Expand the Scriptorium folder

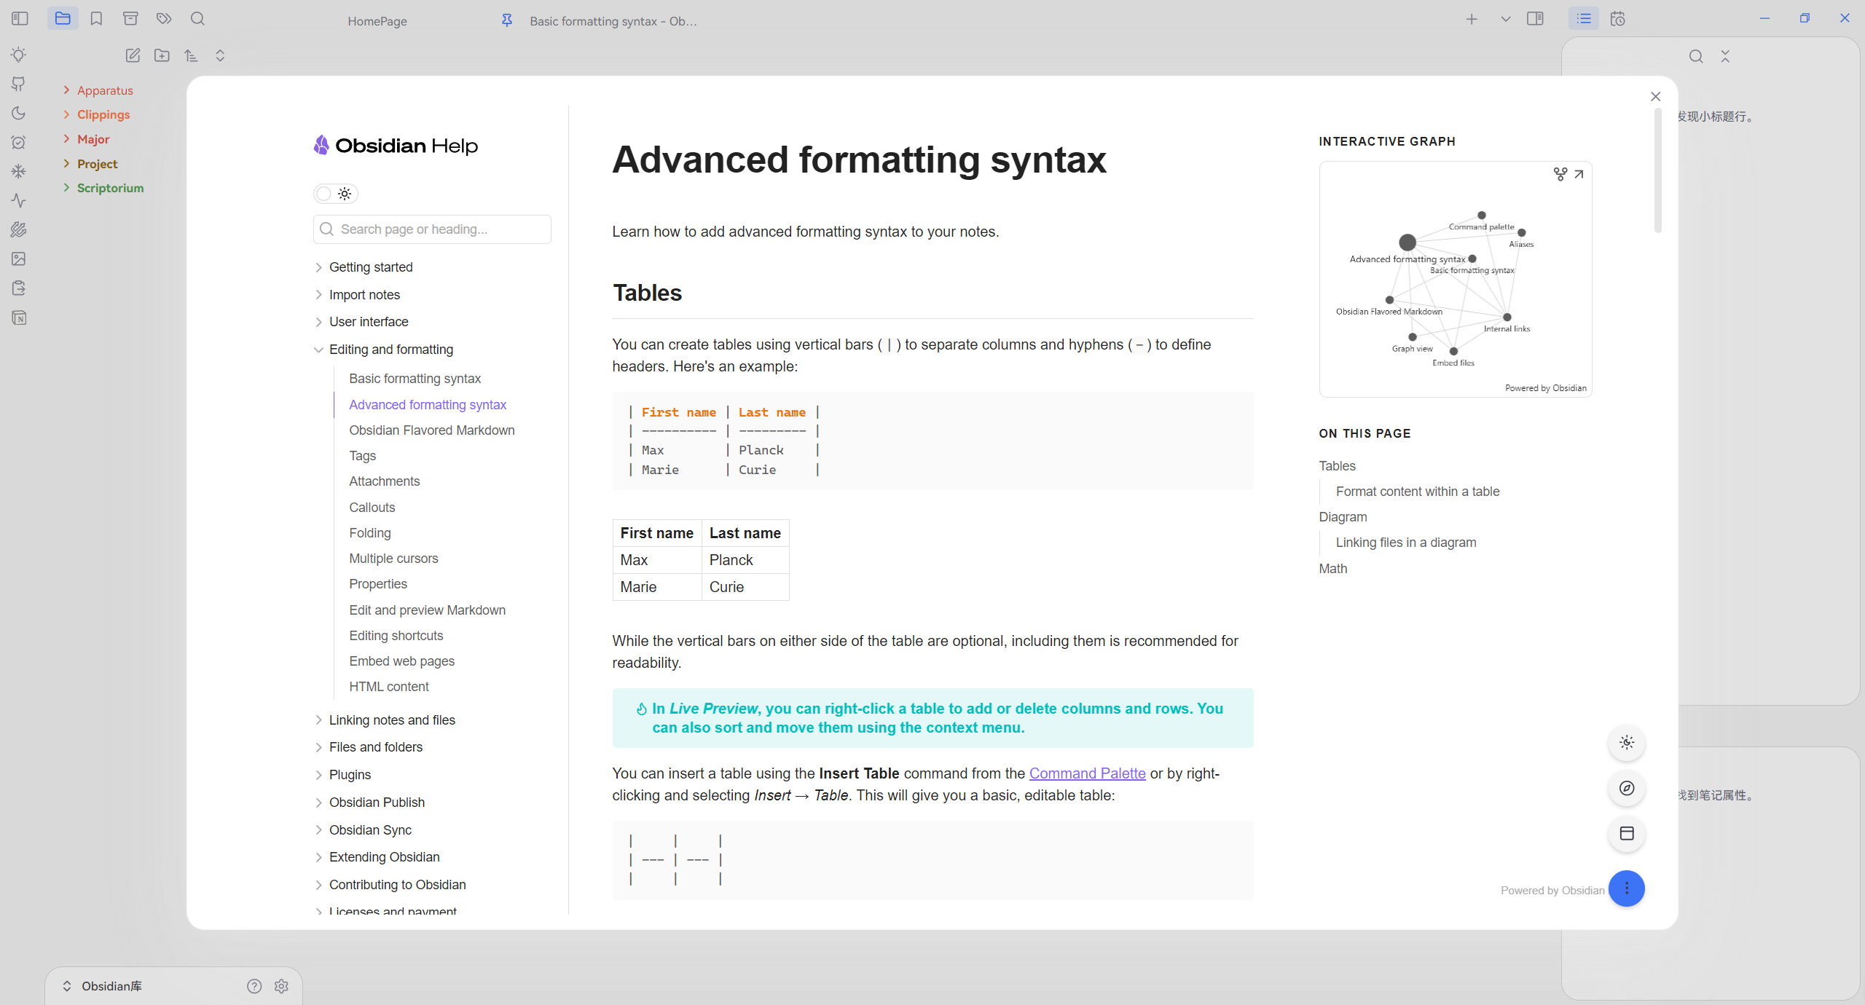110,188
